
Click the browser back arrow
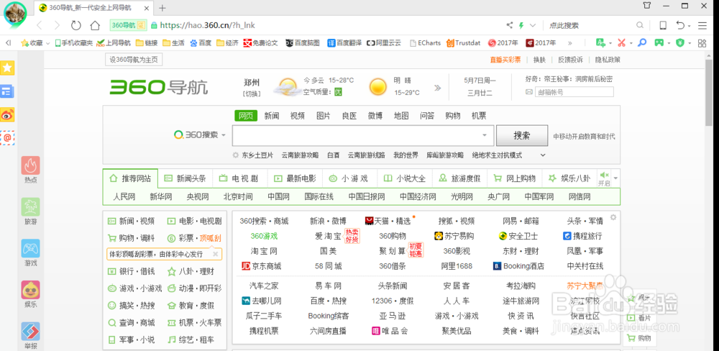point(40,25)
